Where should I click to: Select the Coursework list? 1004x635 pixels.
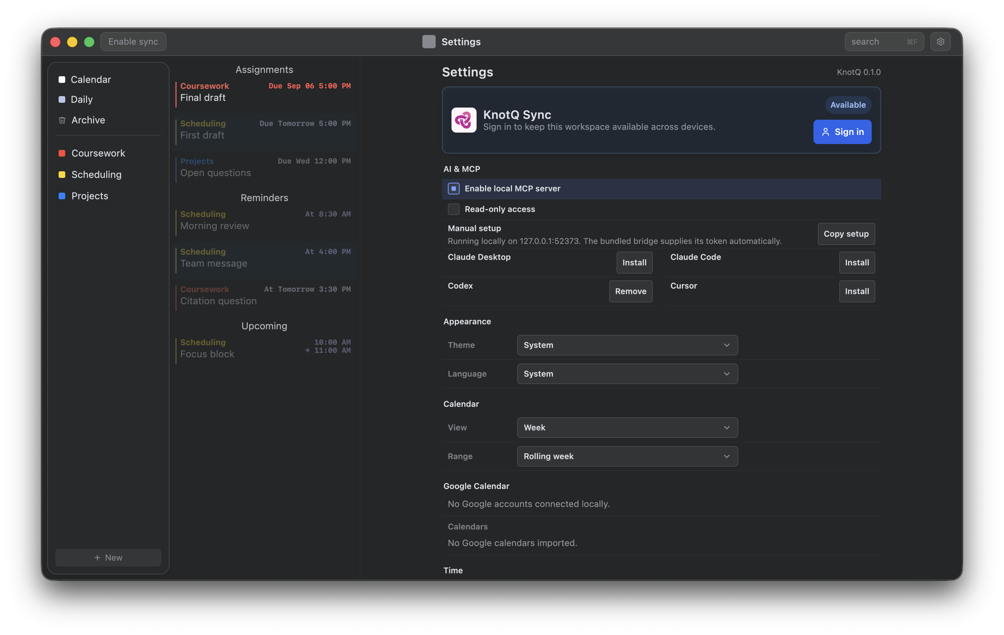(108, 153)
